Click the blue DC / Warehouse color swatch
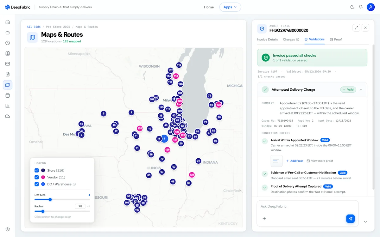 [x=43, y=184]
